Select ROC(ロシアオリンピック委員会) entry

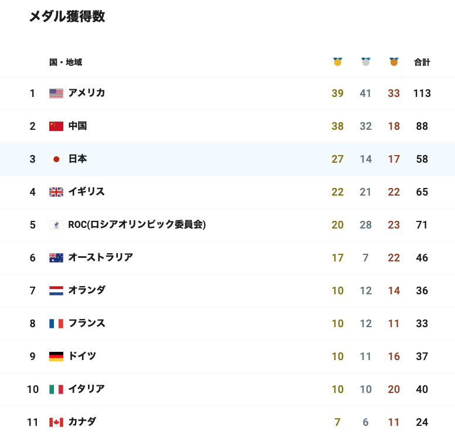137,224
